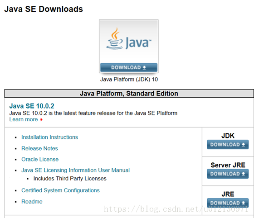Click the 'Includes Third Party Licenses' text

point(70,179)
